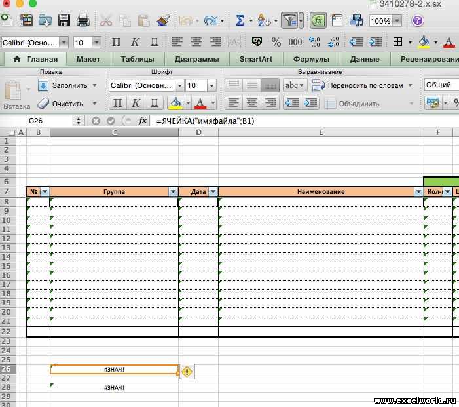
Task: Sort A to Z icon
Action: pyautogui.click(x=263, y=20)
